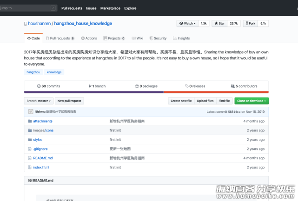Open Explore in the top navigation
Image resolution: width=298 pixels, height=201 pixels.
[130, 8]
